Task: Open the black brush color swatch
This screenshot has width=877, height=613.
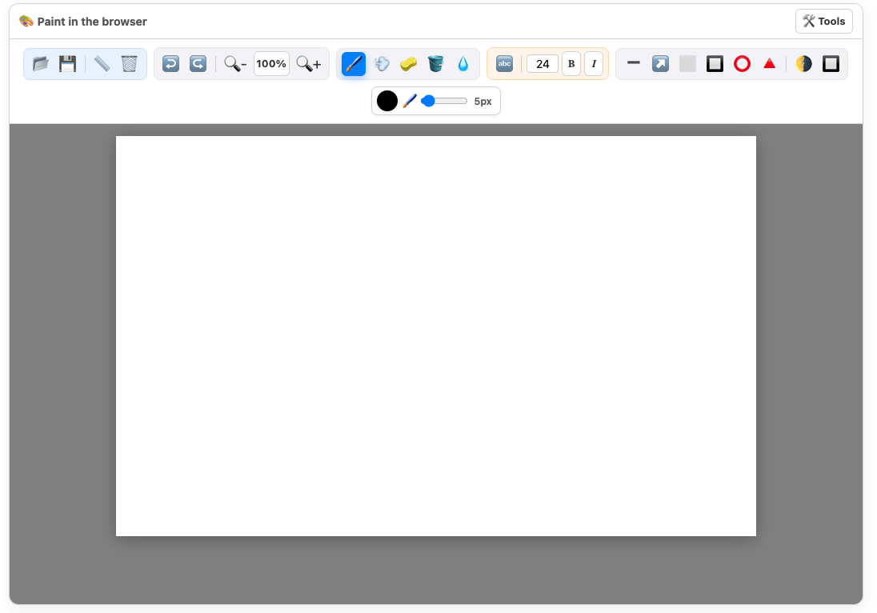Action: [387, 102]
